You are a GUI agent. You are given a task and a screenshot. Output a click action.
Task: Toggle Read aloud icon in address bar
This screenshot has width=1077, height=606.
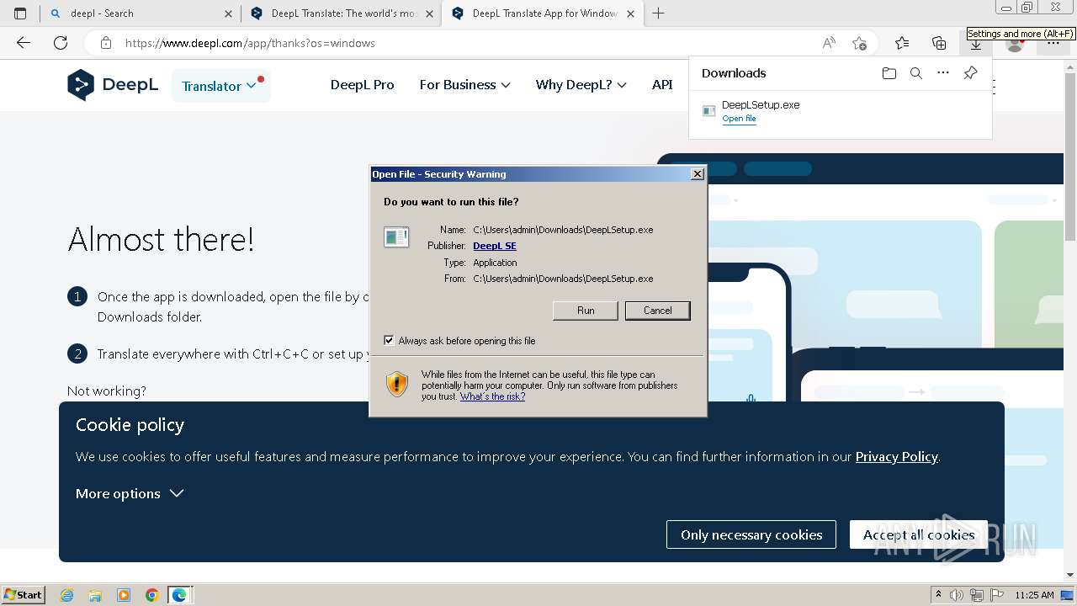pos(829,43)
